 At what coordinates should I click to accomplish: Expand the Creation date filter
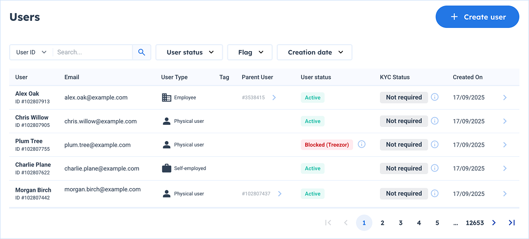[x=315, y=52]
